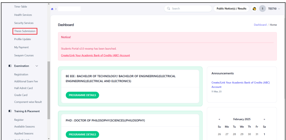The width and height of the screenshot is (286, 140).
Task: Click ABC Account link in notice
Action: tap(95, 55)
